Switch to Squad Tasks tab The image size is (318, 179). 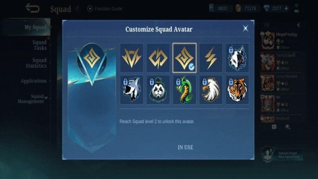pyautogui.click(x=39, y=45)
